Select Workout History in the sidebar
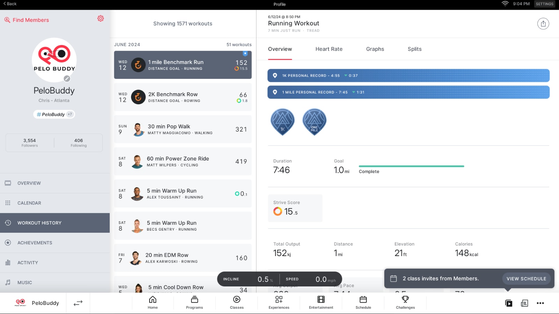The width and height of the screenshot is (559, 314). pyautogui.click(x=55, y=223)
